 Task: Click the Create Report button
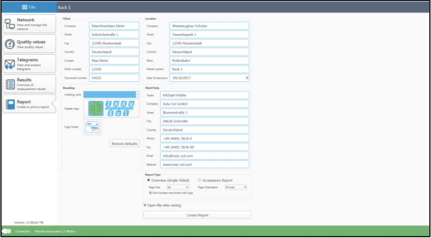[x=197, y=215]
